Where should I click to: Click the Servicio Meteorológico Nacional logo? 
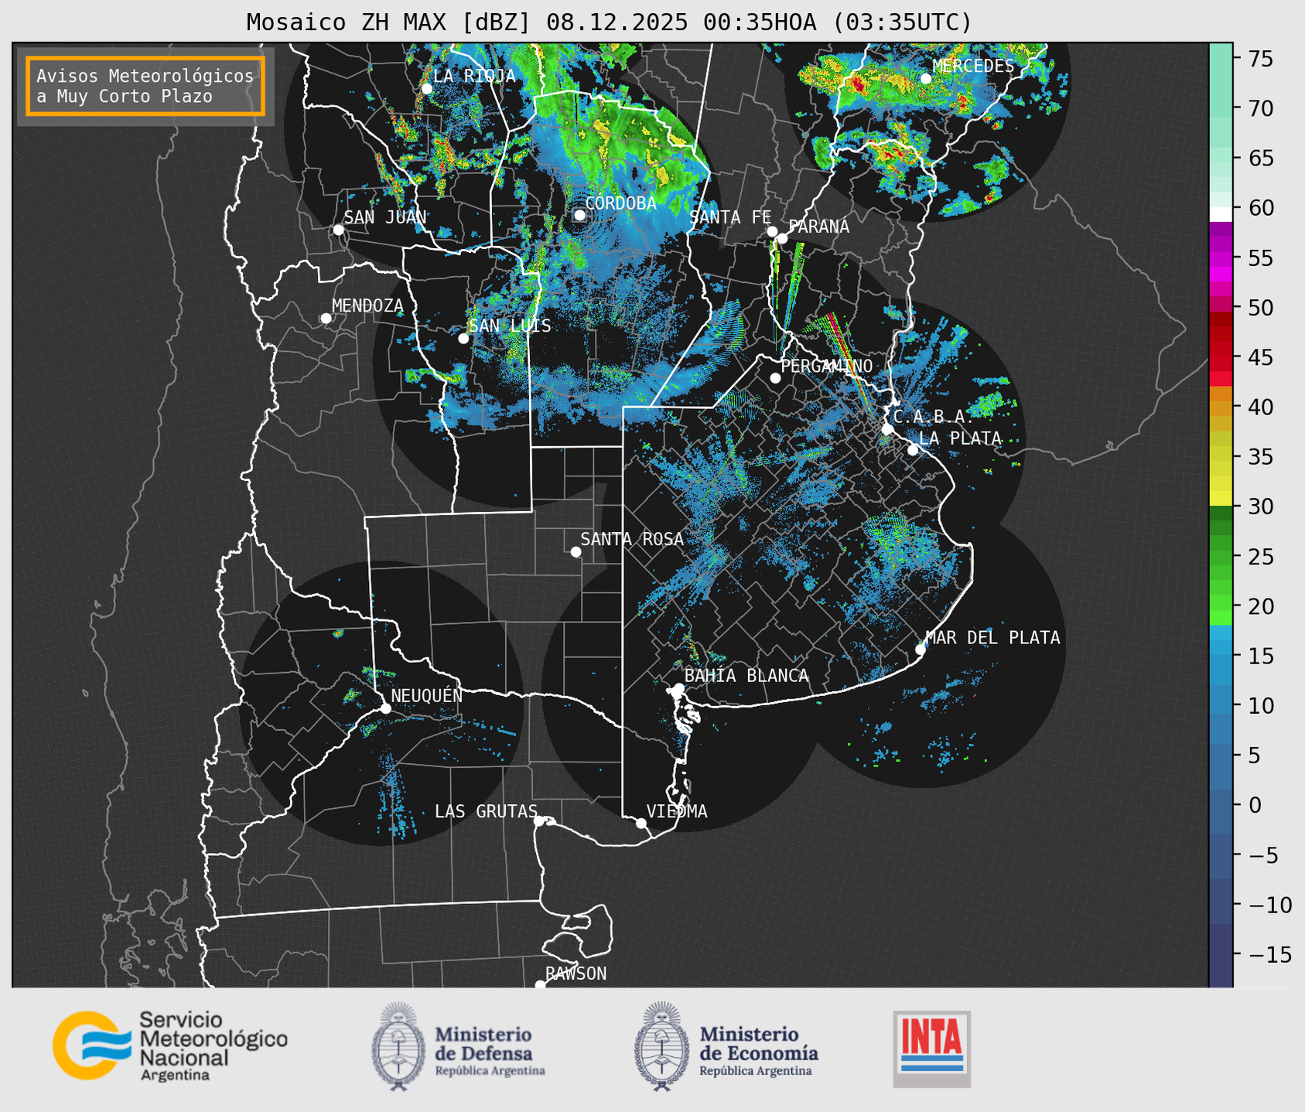[170, 1045]
